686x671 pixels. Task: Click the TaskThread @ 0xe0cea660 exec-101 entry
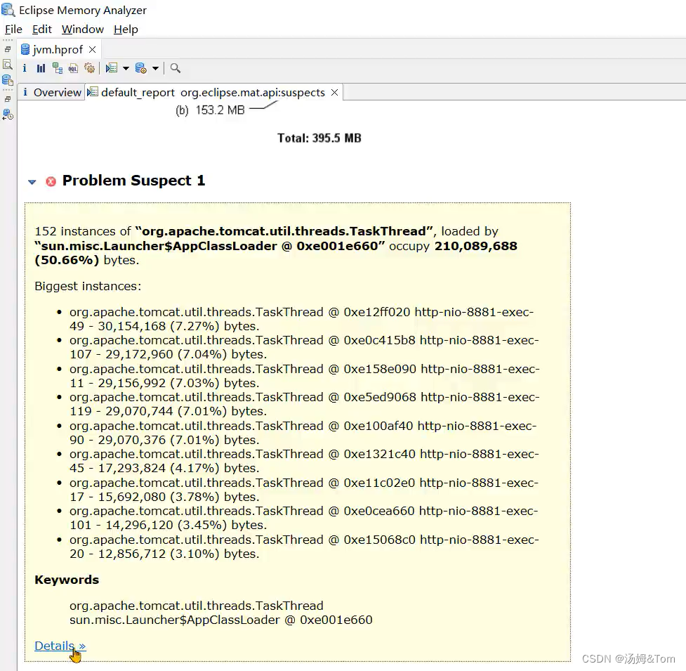(303, 518)
